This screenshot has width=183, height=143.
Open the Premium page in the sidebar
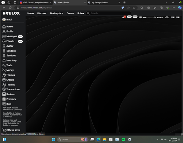(9, 99)
